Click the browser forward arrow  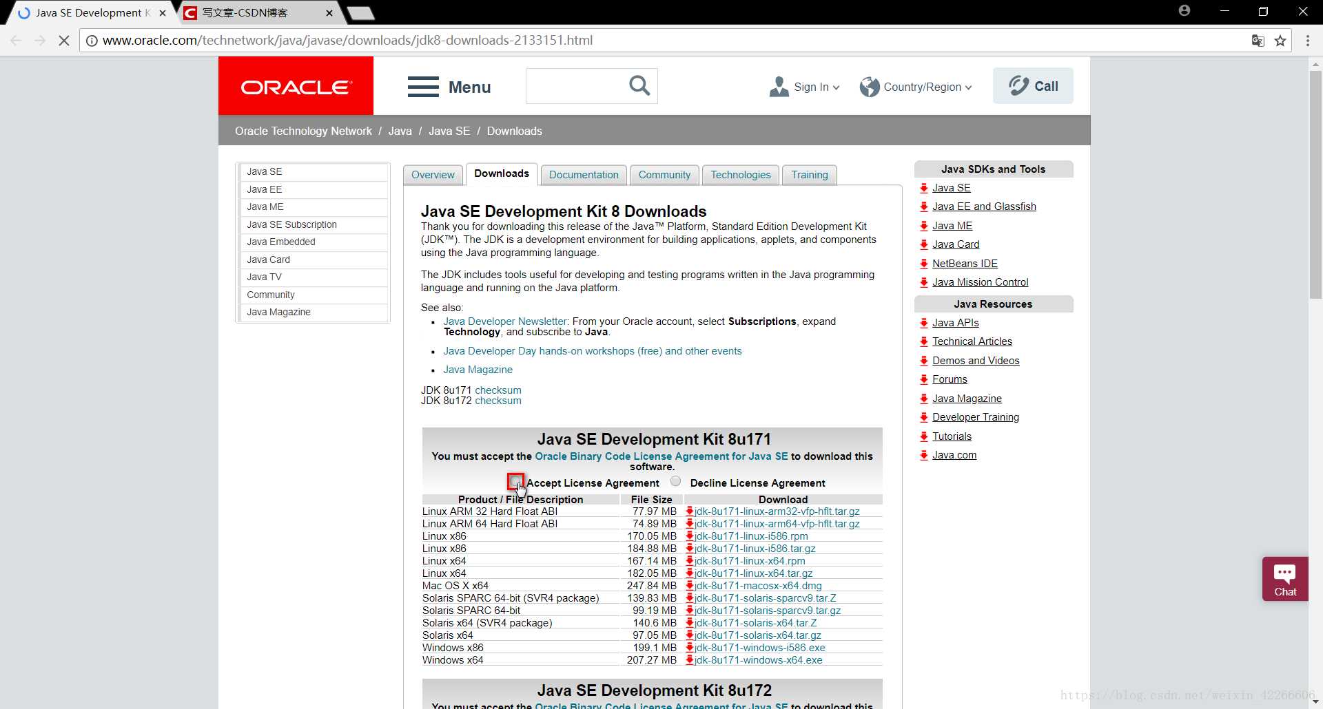40,41
